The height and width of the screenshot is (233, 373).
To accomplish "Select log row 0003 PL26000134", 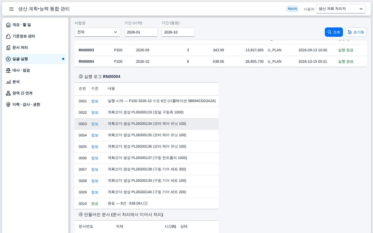I will point(146,124).
